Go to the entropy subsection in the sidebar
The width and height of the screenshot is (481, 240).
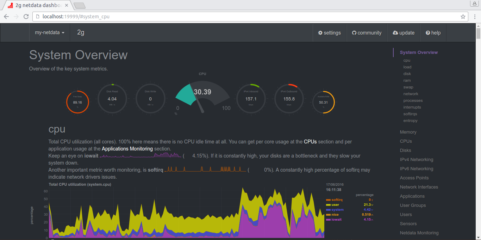411,121
